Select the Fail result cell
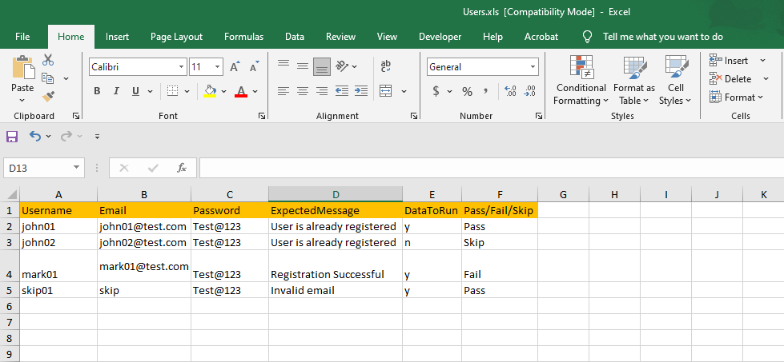 (500, 266)
